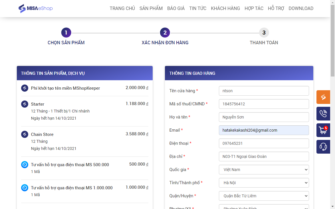335x209 pixels.
Task: Open the Tỉnh/Thành phố dropdown
Action: [x=264, y=183]
